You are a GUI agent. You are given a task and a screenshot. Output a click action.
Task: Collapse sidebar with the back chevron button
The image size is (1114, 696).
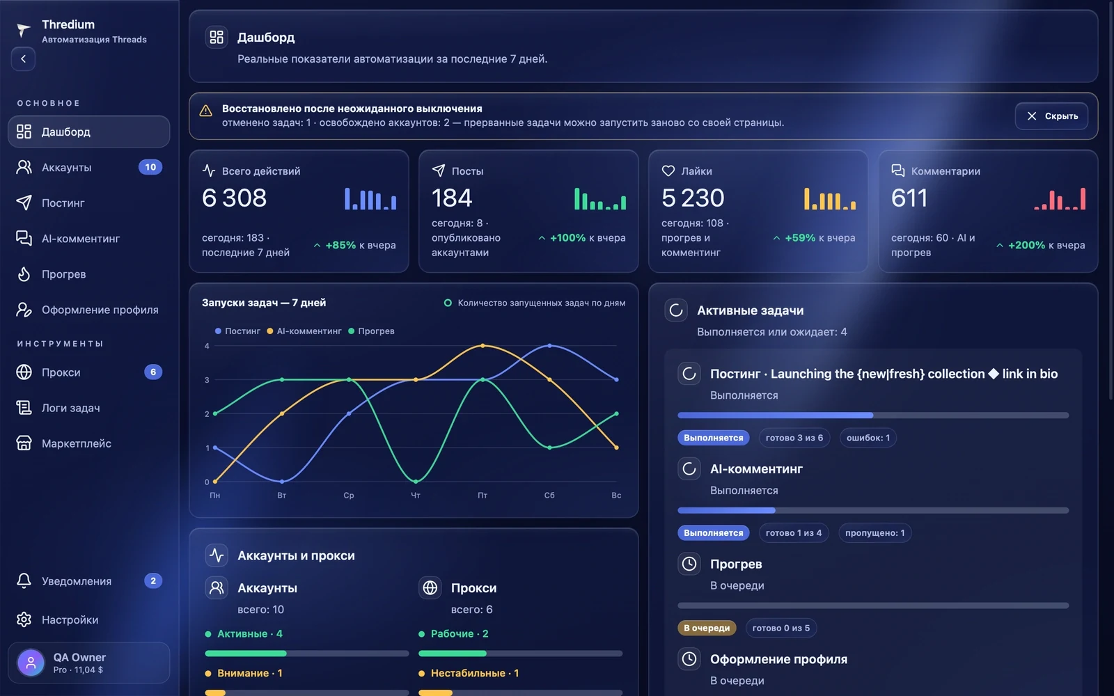point(23,58)
